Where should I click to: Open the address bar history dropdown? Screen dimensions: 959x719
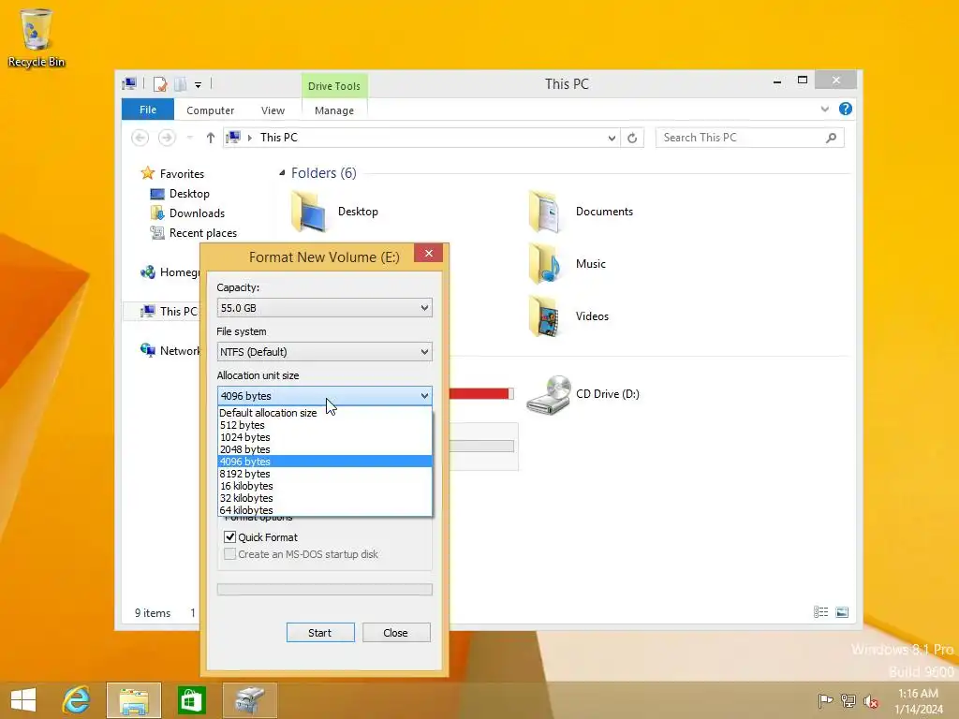tap(612, 138)
